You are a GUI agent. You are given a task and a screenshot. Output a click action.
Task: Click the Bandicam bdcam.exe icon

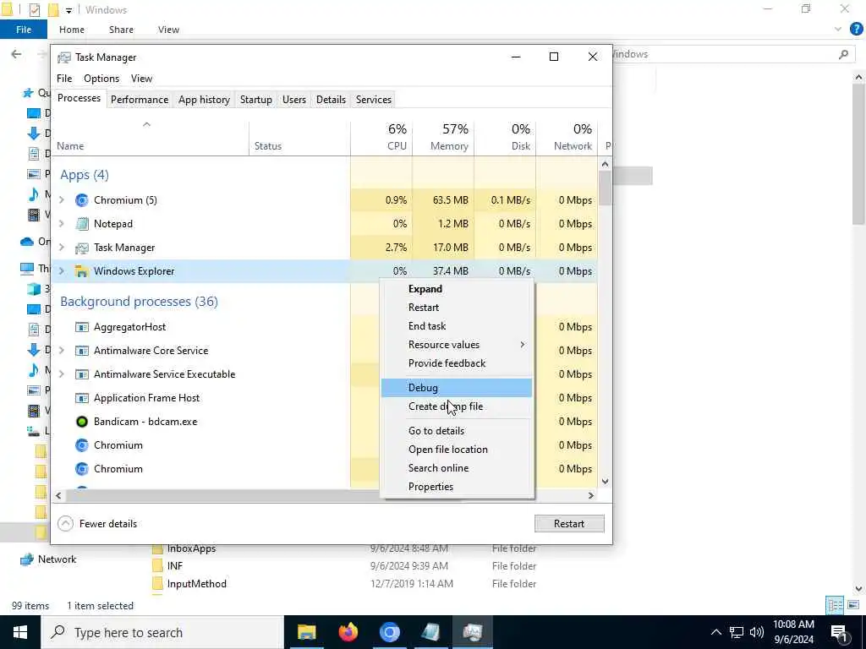coord(82,423)
